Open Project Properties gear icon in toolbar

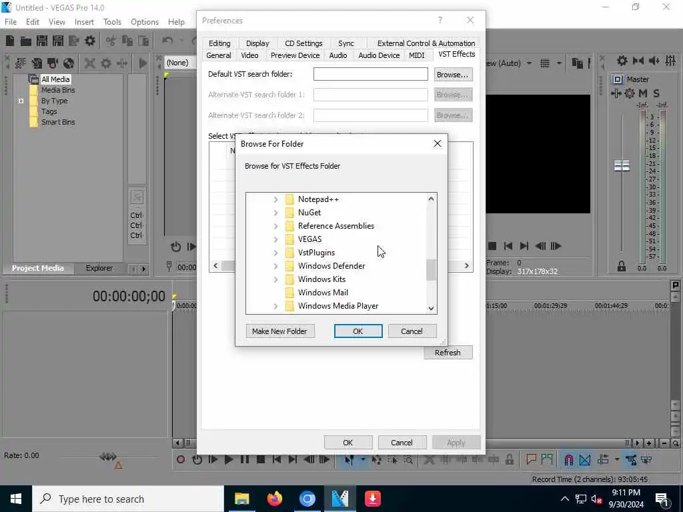tap(90, 41)
